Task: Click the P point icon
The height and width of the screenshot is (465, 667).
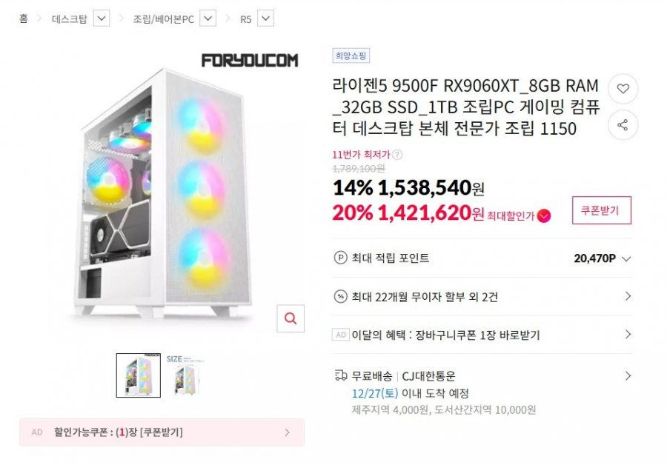Action: (340, 258)
